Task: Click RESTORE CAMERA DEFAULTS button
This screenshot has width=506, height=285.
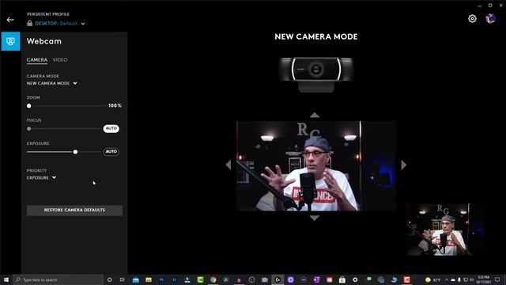Action: [74, 210]
